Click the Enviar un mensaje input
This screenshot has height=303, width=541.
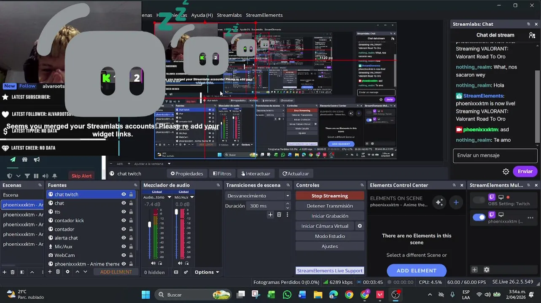pyautogui.click(x=495, y=155)
